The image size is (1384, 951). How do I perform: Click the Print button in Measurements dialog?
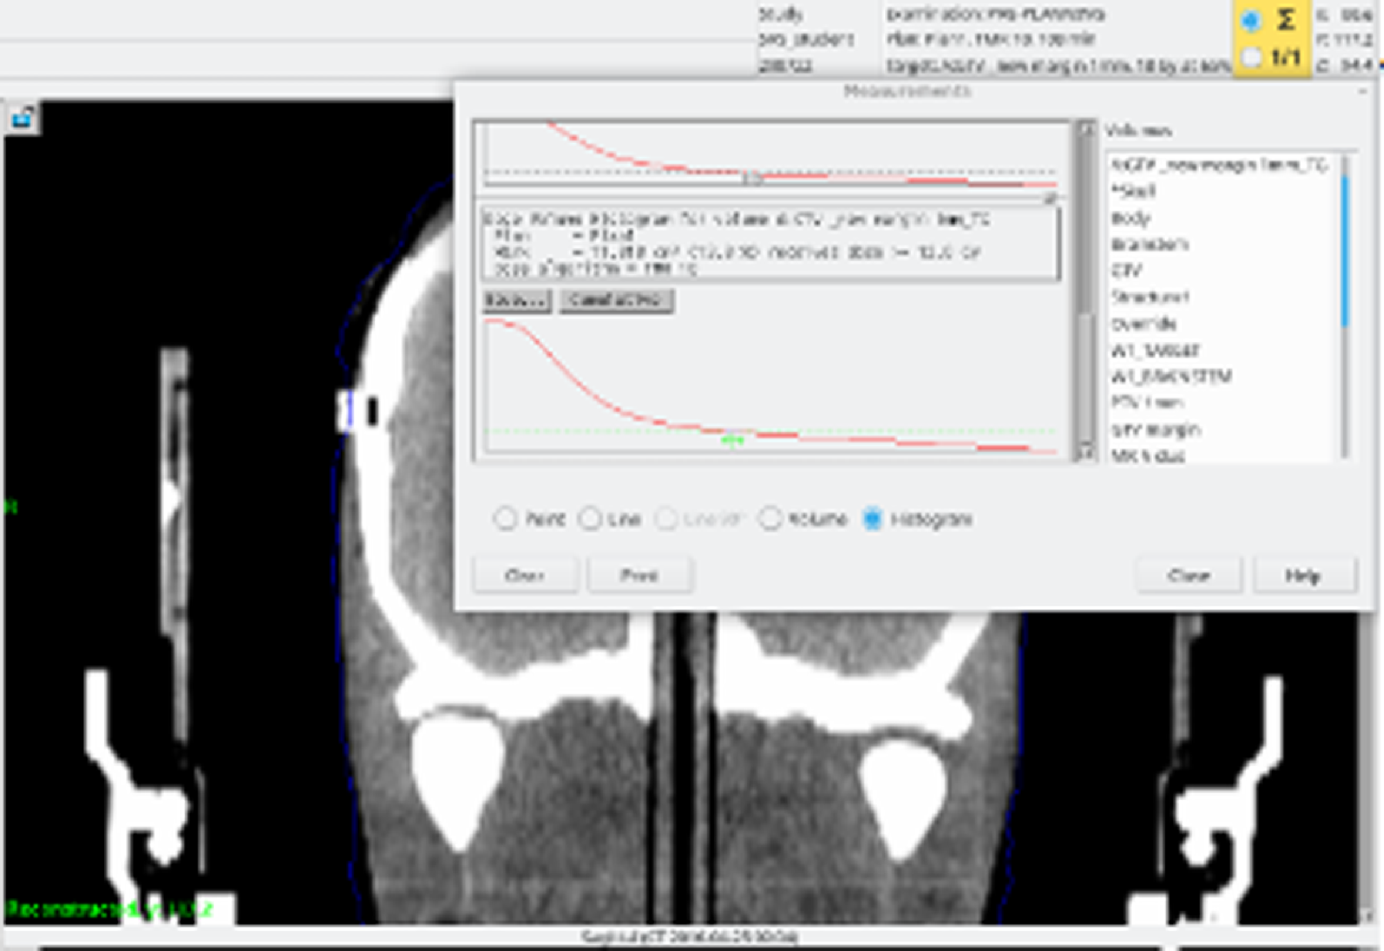click(639, 575)
